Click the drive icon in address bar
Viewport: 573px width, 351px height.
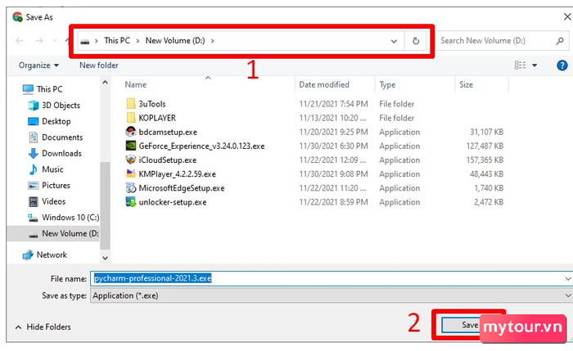click(85, 41)
